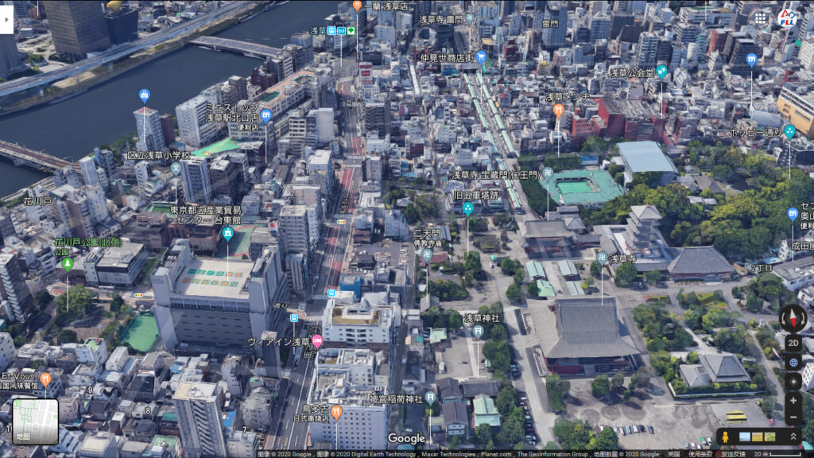814x458 pixels.
Task: Toggle the globe view button
Action: (x=793, y=363)
